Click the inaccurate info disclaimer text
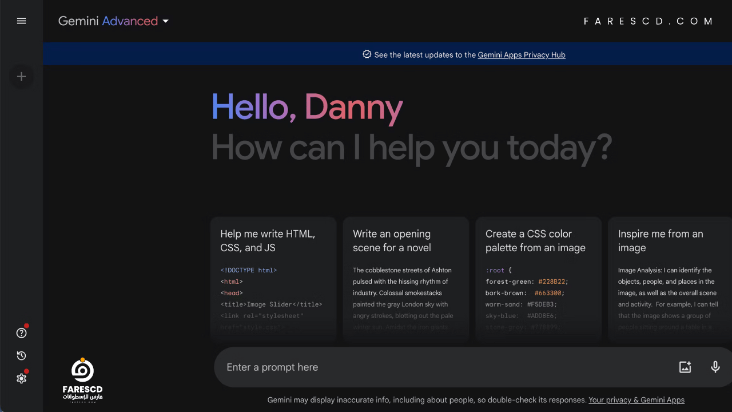Screen dimensions: 732x412 click(x=427, y=400)
